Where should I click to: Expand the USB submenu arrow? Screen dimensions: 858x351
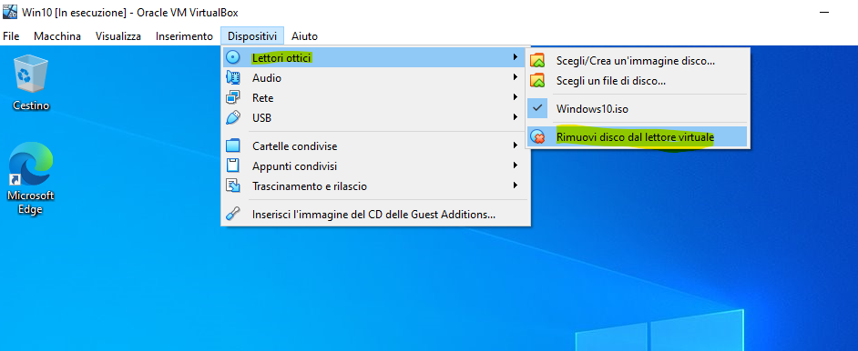(515, 116)
